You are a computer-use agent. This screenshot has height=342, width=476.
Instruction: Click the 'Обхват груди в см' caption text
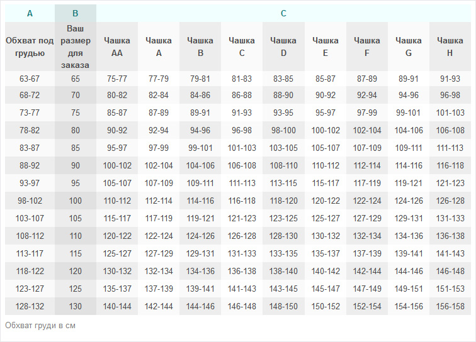coord(40,326)
